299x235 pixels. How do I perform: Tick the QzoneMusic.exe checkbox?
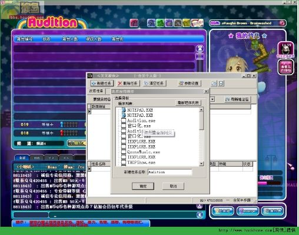tap(124, 152)
